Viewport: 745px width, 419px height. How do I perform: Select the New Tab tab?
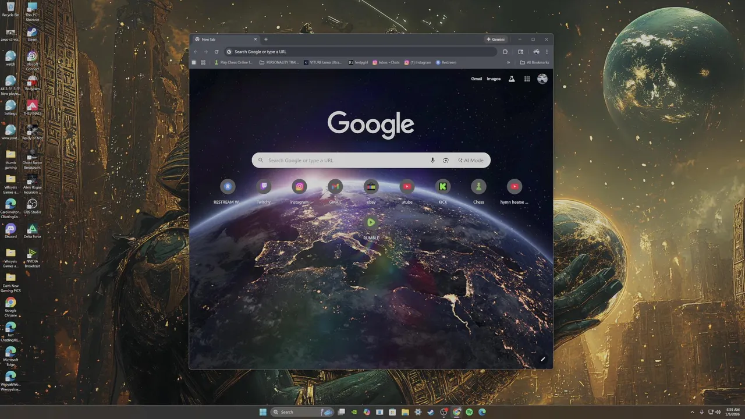point(226,39)
